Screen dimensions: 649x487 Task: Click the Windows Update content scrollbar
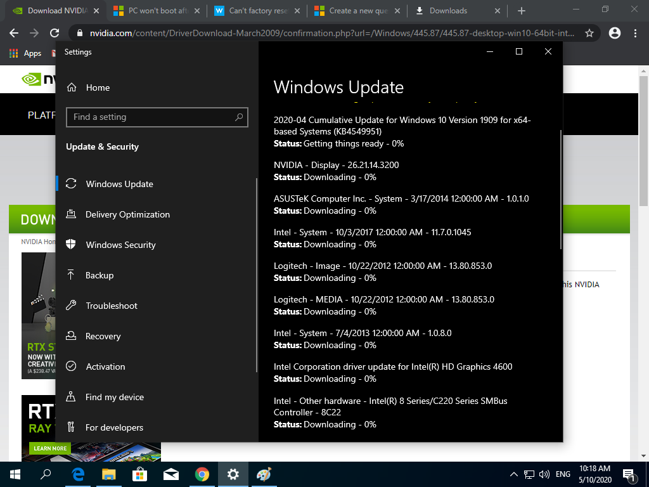[x=561, y=190]
